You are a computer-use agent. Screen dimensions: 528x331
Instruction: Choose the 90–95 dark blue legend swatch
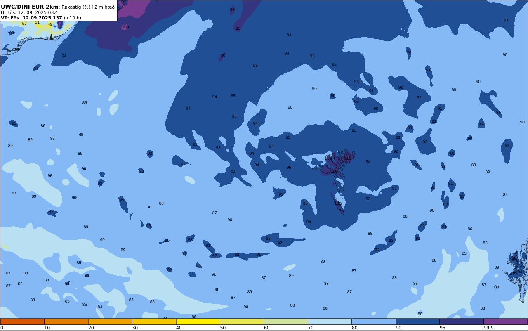[x=417, y=322]
